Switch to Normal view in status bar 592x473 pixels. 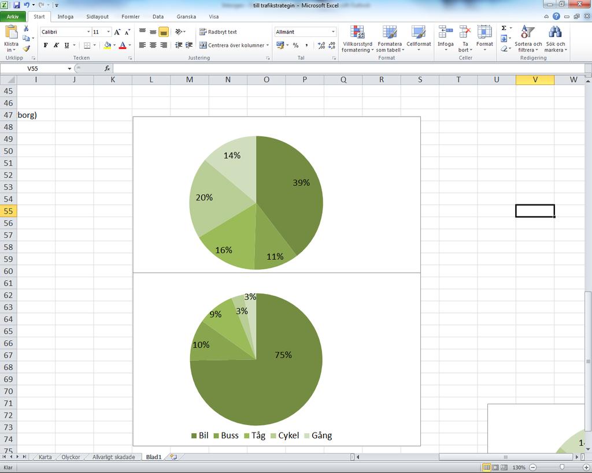pyautogui.click(x=487, y=467)
